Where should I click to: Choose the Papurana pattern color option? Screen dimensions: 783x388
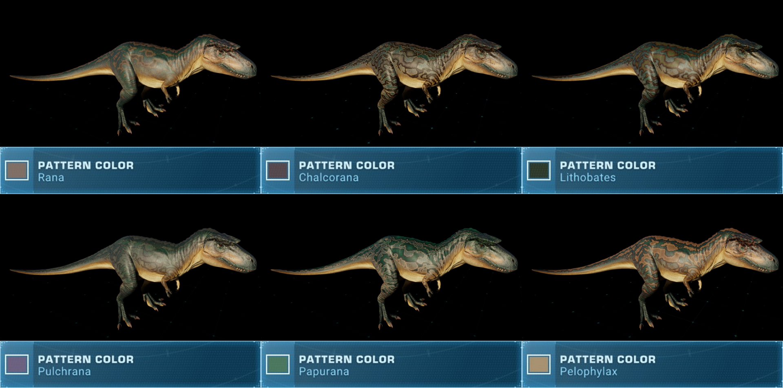[x=391, y=364]
